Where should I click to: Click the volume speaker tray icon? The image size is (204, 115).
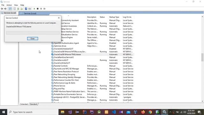pos(185,112)
